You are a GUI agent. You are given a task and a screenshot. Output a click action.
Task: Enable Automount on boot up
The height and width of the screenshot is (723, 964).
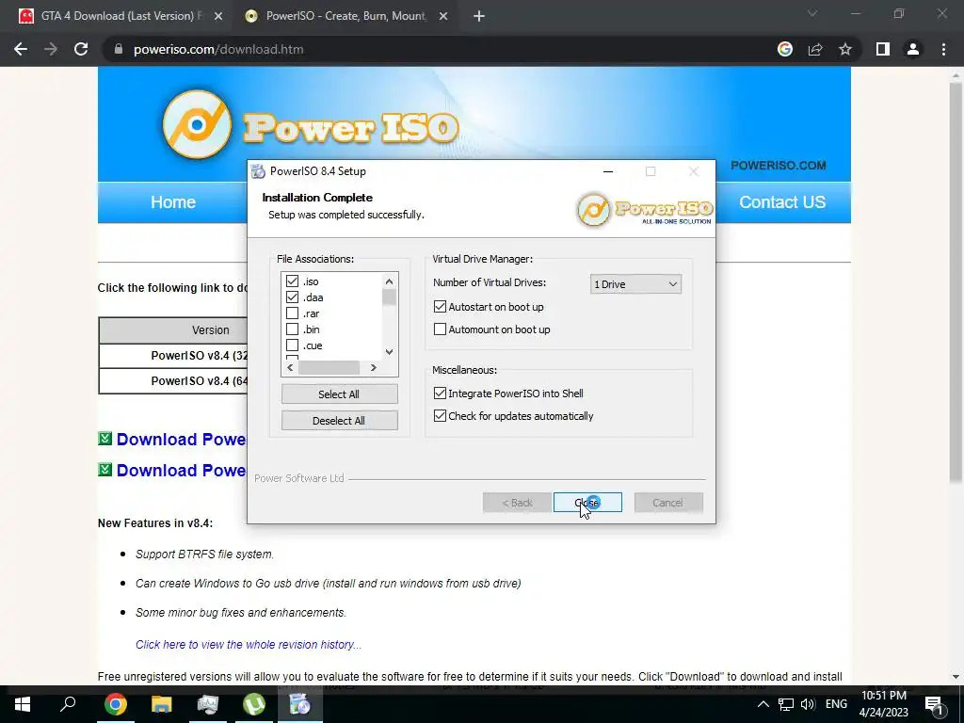[x=440, y=329]
